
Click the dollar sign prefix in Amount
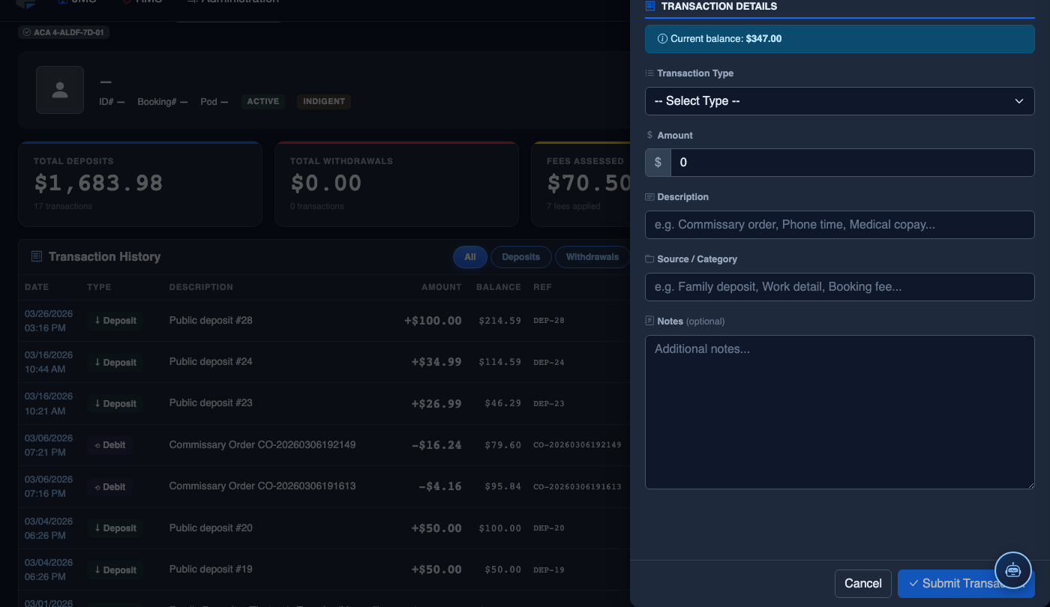coord(658,163)
